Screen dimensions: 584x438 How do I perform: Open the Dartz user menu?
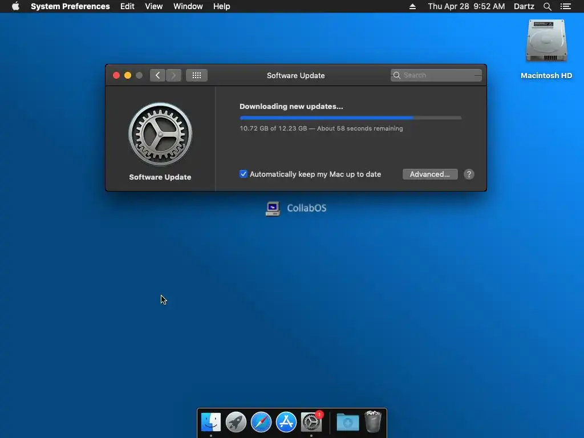[x=524, y=6]
